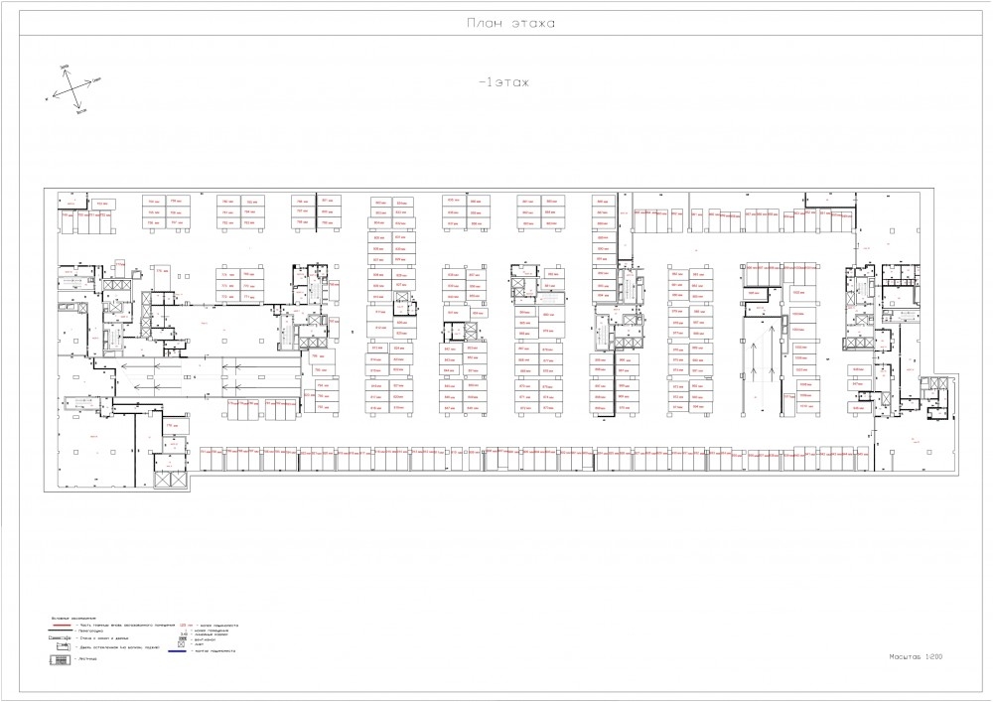Click the 'Лестница' staircase legend symbol
The height and width of the screenshot is (702, 993).
tap(61, 659)
